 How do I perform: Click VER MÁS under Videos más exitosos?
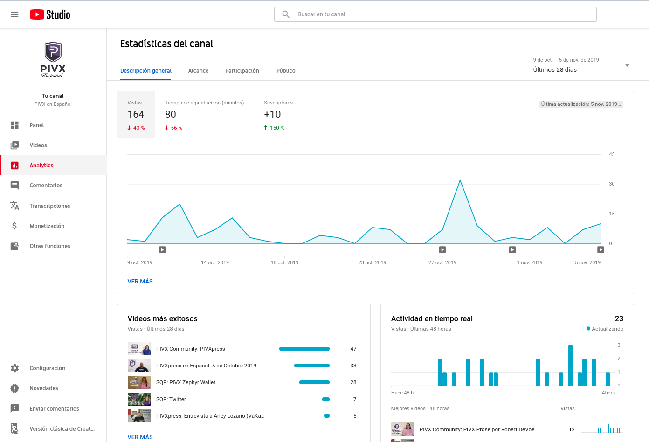[140, 437]
